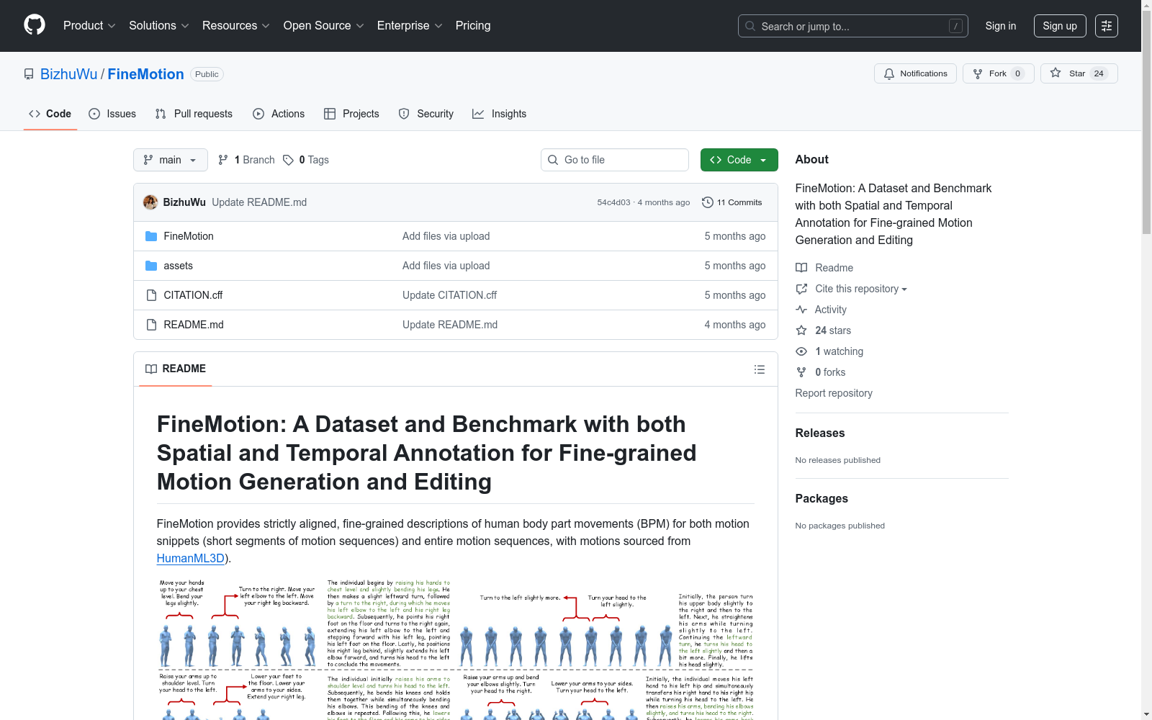Viewport: 1152px width, 720px height.
Task: Open the 54c4d03 commit hash
Action: (613, 202)
